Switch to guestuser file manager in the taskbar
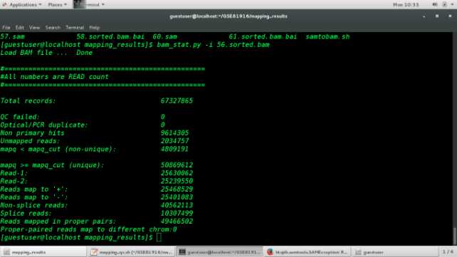The width and height of the screenshot is (457, 257). click(x=396, y=252)
